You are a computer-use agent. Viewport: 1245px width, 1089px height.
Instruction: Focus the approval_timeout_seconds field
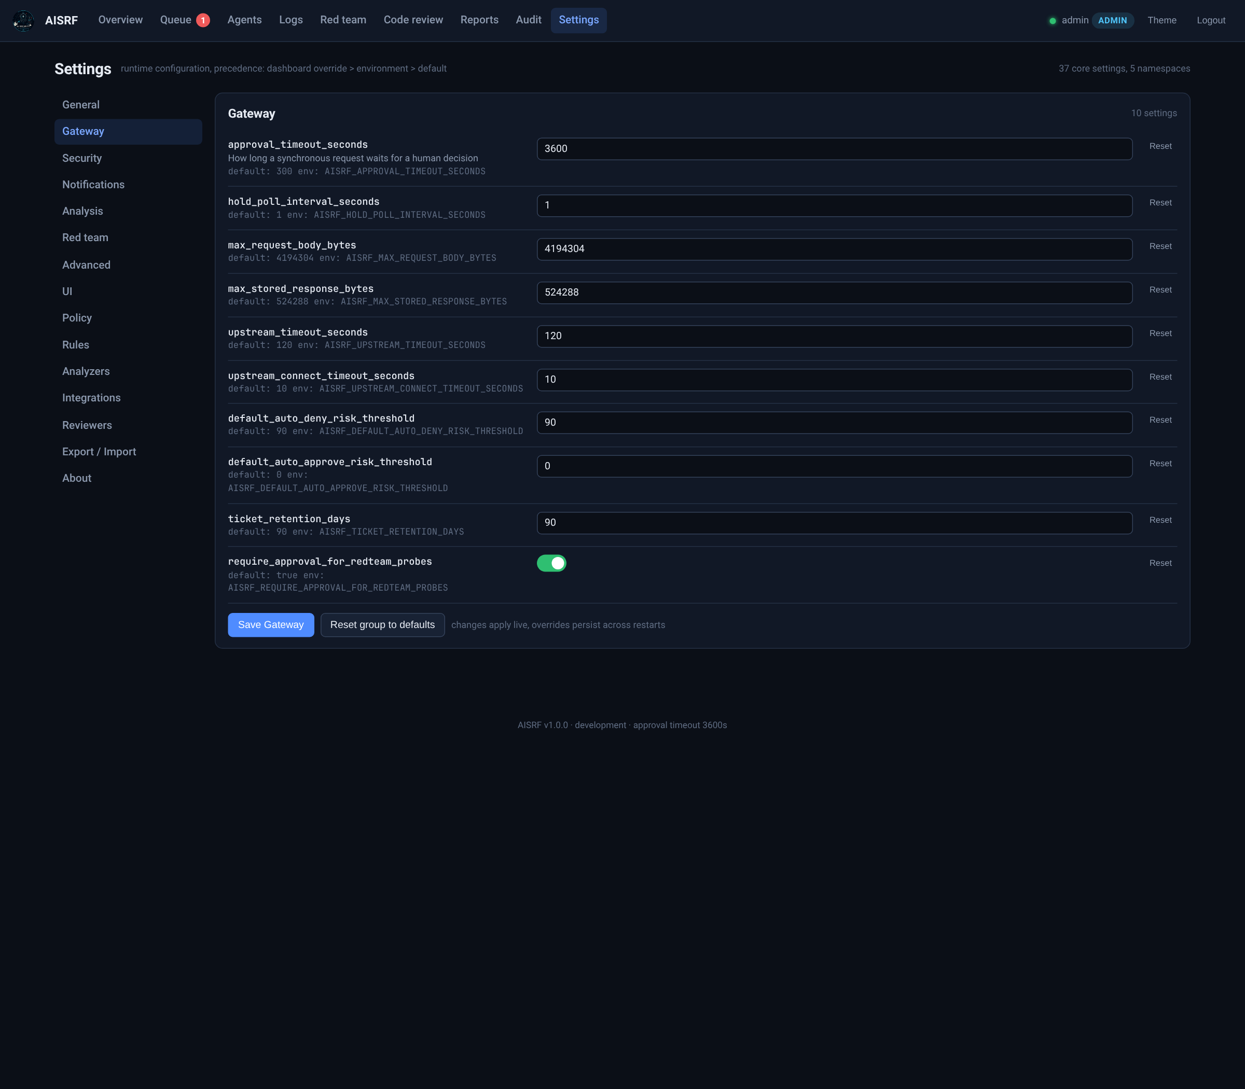click(x=834, y=149)
